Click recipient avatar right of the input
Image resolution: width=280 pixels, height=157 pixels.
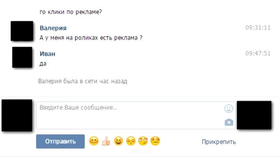pos(254,115)
